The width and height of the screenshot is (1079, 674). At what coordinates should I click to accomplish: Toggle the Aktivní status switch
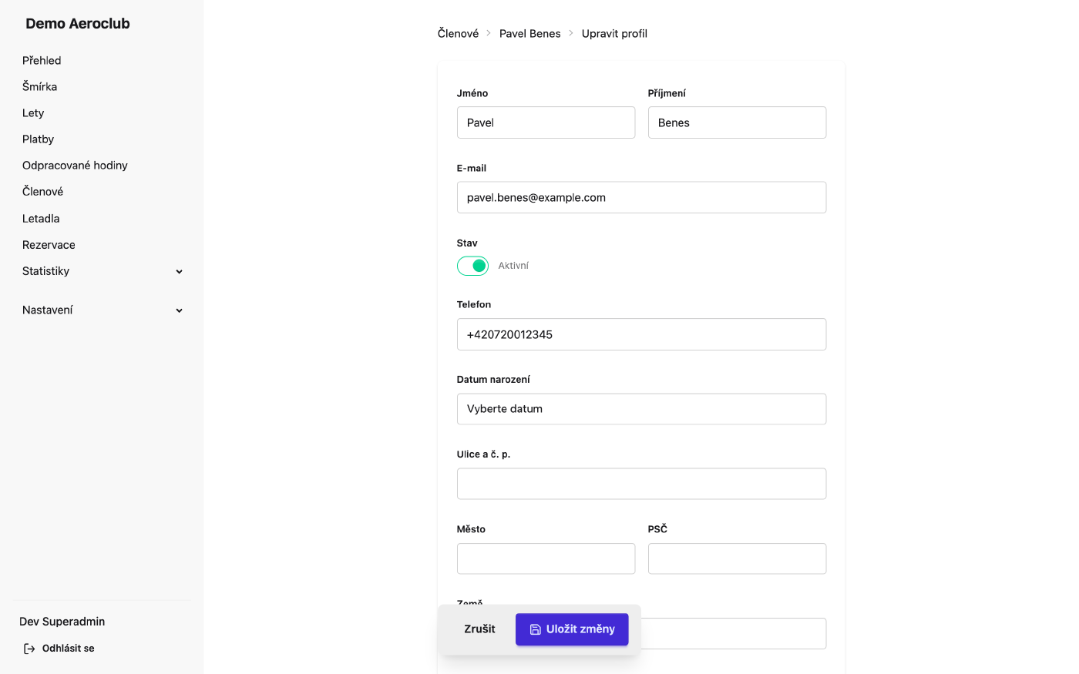coord(472,266)
